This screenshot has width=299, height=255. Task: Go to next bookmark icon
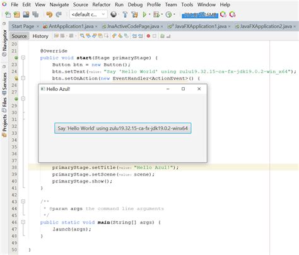pos(120,36)
